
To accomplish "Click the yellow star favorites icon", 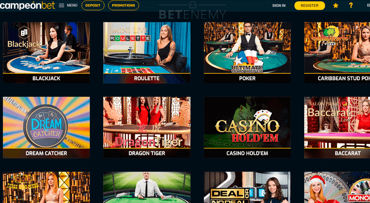I will pyautogui.click(x=335, y=5).
